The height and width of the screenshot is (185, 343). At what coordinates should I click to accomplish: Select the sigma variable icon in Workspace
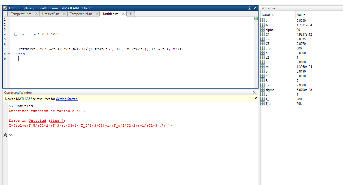pos(263,90)
